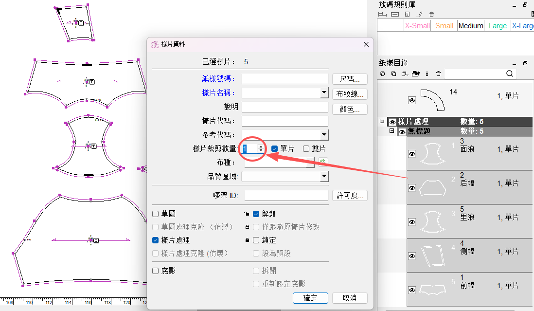The image size is (534, 311).
Task: Hide the 面浪 piece using eye icon
Action: (x=412, y=154)
